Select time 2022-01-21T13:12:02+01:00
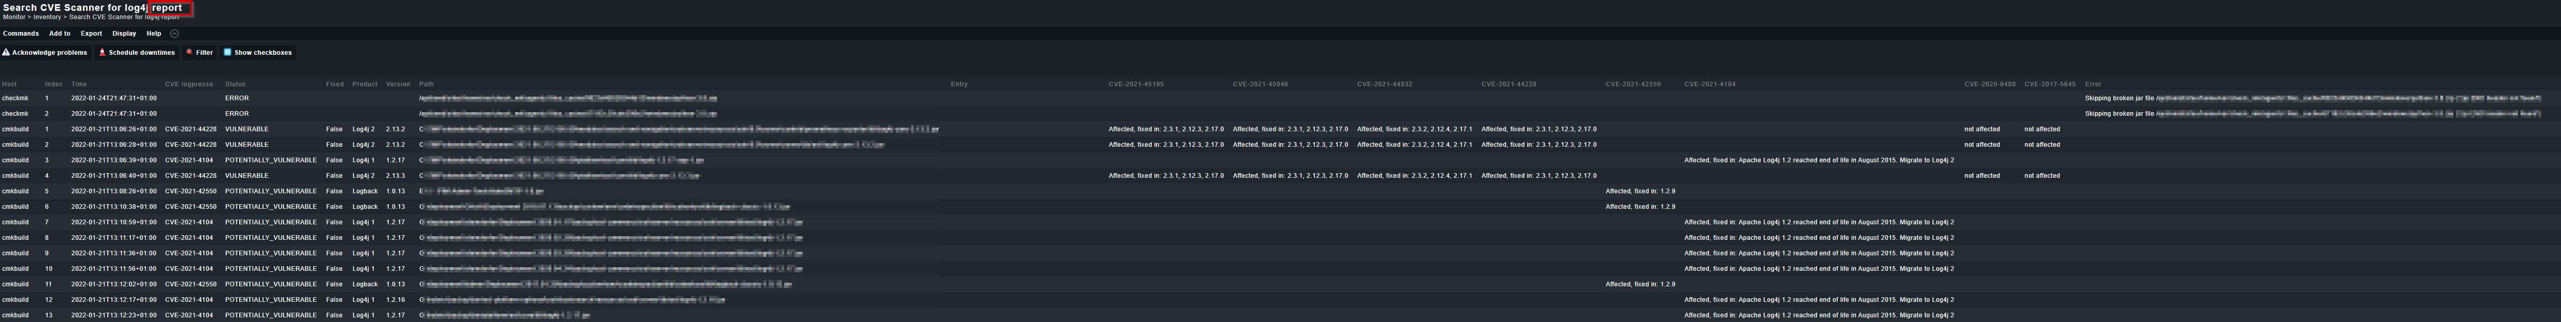The height and width of the screenshot is (322, 2561). coord(113,284)
